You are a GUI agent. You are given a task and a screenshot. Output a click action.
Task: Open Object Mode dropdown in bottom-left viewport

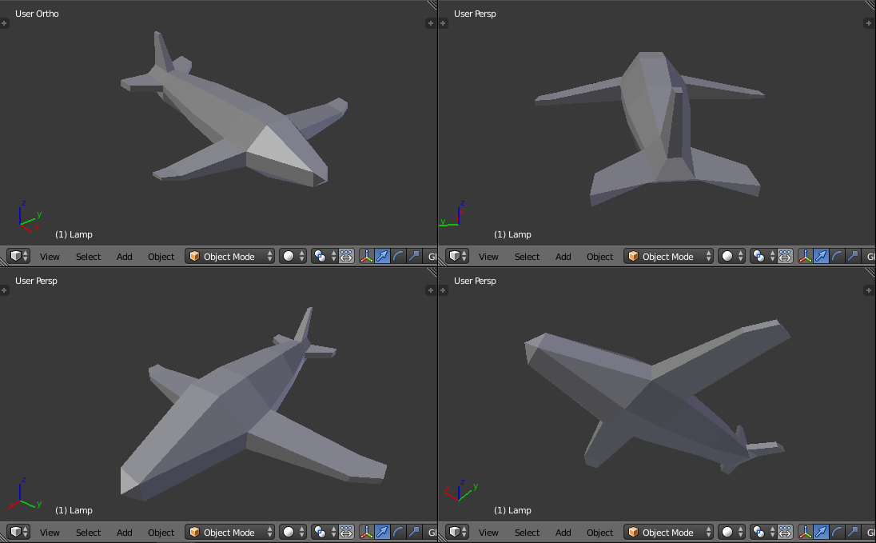coord(229,532)
